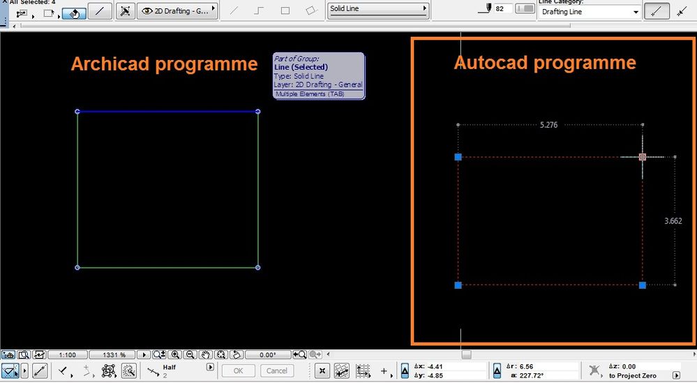Open the Drafting Line category dropdown
This screenshot has height=383, width=697.
(590, 12)
